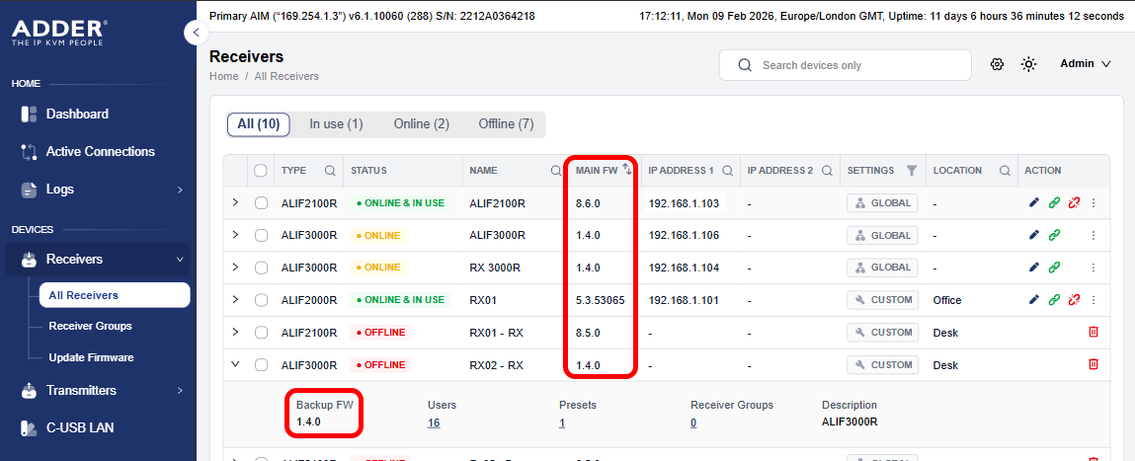This screenshot has width=1135, height=461.
Task: Search the TYPE column via its magnifier
Action: coord(330,171)
